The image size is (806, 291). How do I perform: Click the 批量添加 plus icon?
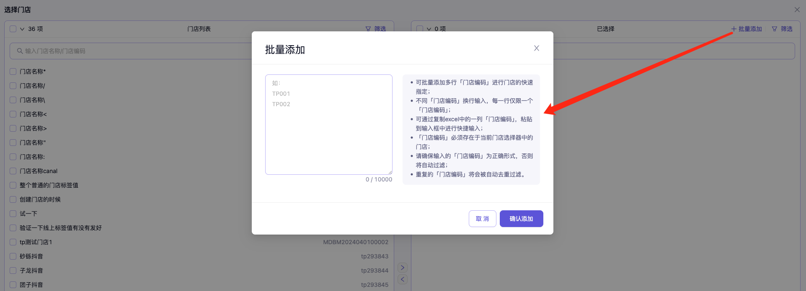[x=734, y=29]
